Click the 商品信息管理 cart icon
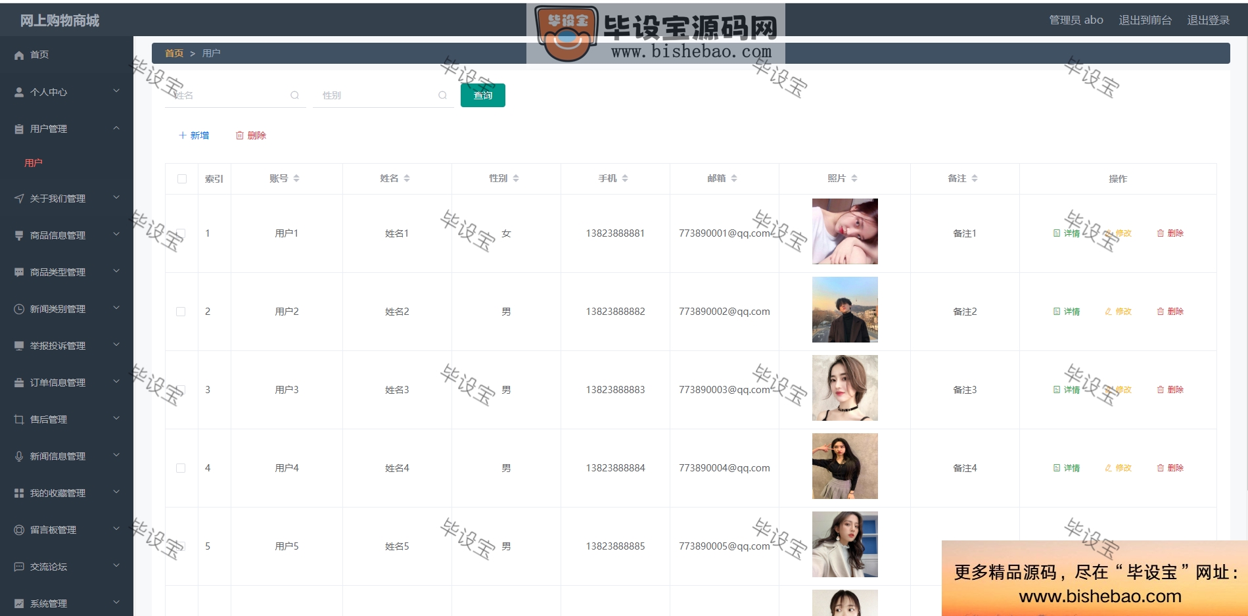Viewport: 1248px width, 616px height. point(19,235)
